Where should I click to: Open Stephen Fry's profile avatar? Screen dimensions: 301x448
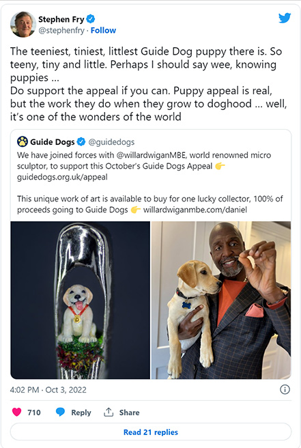tap(23, 25)
